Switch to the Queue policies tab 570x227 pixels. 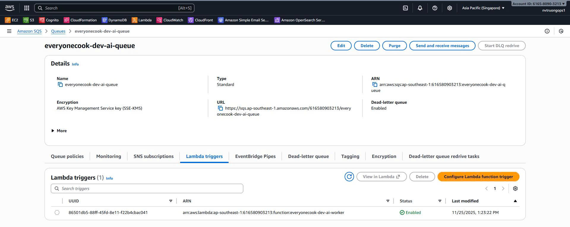67,156
